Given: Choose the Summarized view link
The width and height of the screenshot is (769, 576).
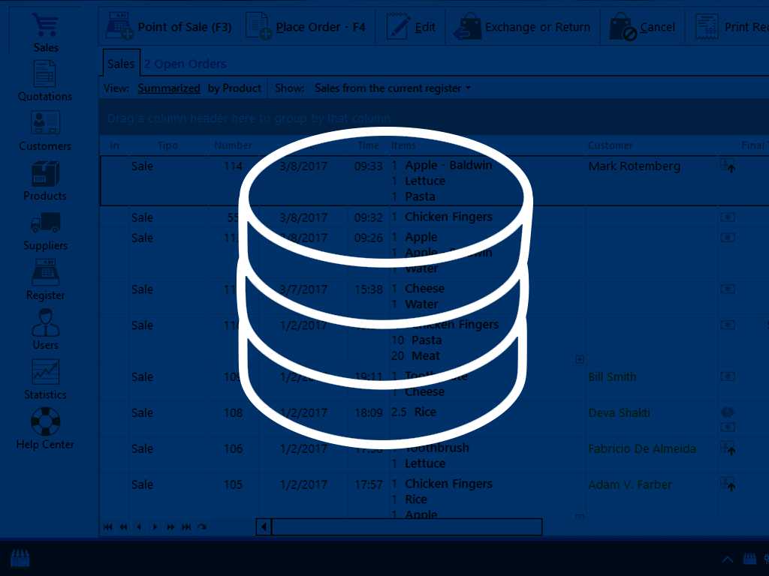Looking at the screenshot, I should (169, 88).
